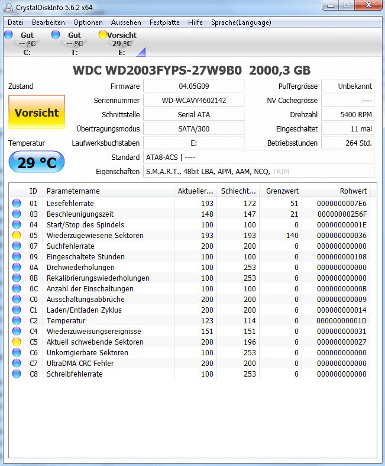Click the CrystalDiskInfo title bar app icon
This screenshot has width=385, height=466.
coord(8,7)
